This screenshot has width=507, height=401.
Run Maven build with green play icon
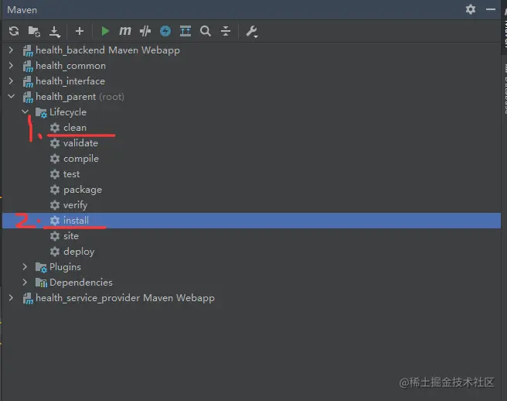(x=105, y=31)
